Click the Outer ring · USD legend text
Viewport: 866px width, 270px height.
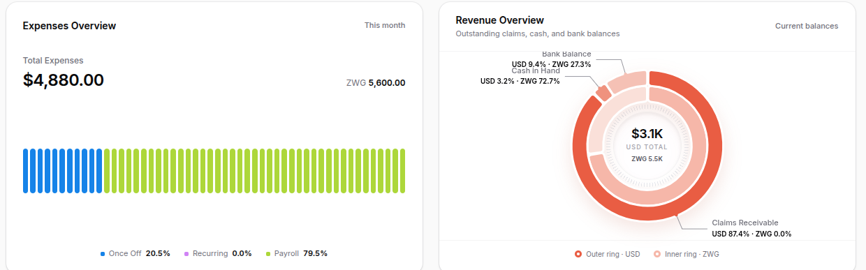613,254
